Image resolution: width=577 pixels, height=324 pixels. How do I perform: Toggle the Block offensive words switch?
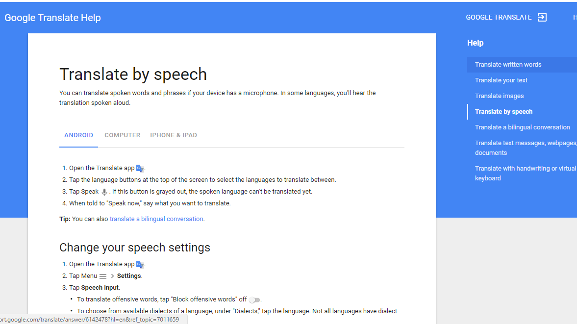click(x=254, y=299)
